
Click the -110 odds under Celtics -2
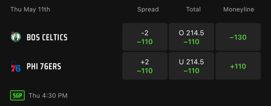(x=145, y=42)
